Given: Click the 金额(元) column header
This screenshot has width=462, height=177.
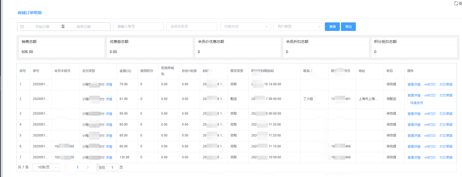Looking at the screenshot, I should click(x=125, y=71).
